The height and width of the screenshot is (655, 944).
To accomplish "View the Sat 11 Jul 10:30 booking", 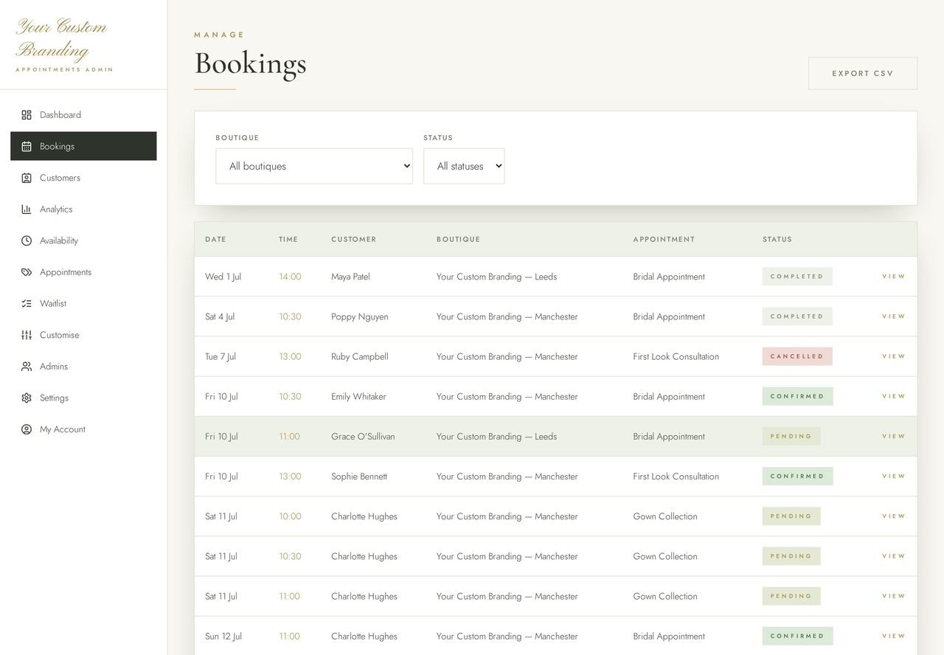I will tap(894, 556).
